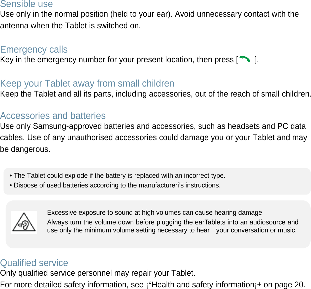Click the "Use only Samsung-approved batteries" line
Image resolution: width=311 pixels, height=289 pixels.
tap(153, 127)
